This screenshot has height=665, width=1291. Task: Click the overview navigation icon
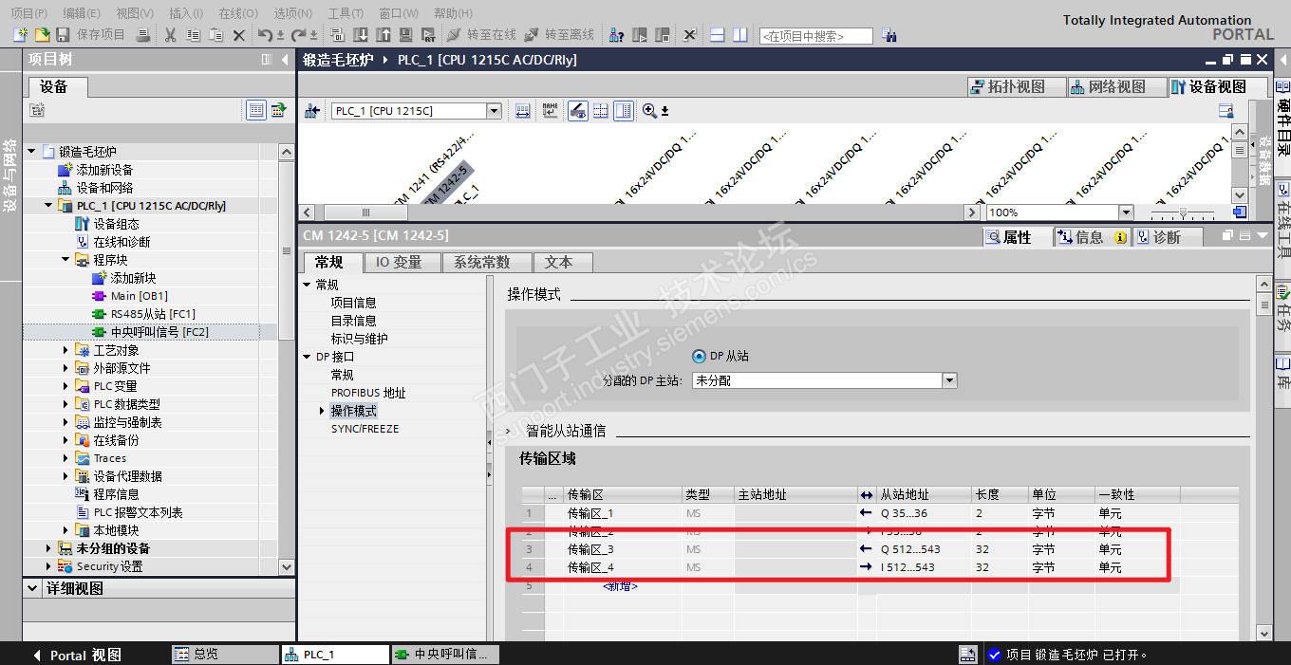coord(1240,212)
